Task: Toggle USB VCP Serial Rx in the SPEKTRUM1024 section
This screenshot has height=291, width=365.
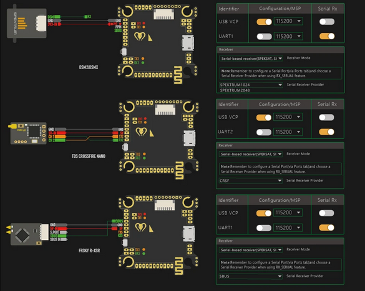Action: [x=327, y=22]
